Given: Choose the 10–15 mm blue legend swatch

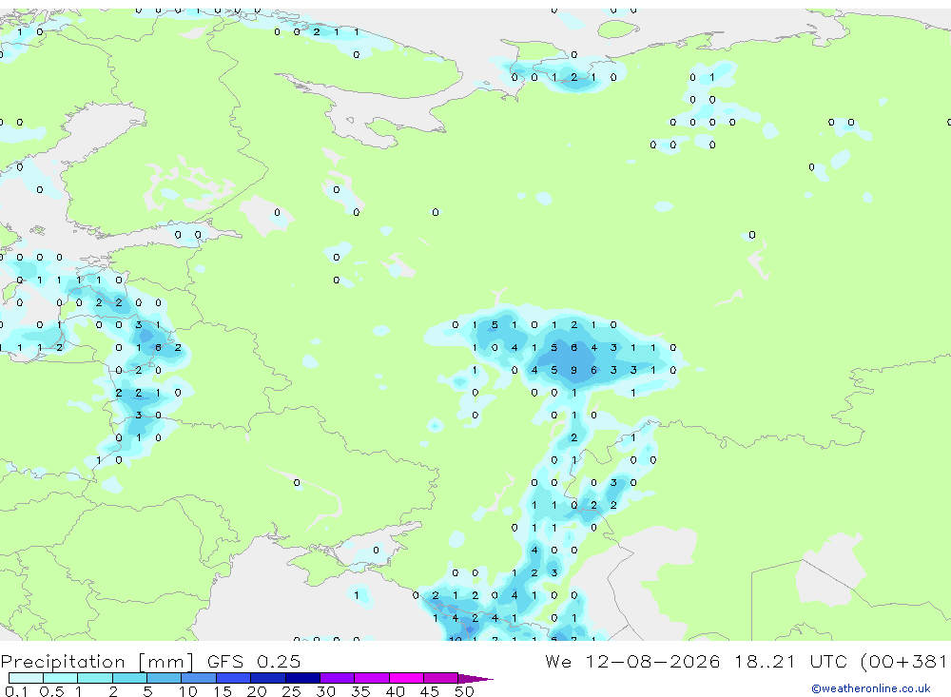Looking at the screenshot, I should (x=199, y=678).
